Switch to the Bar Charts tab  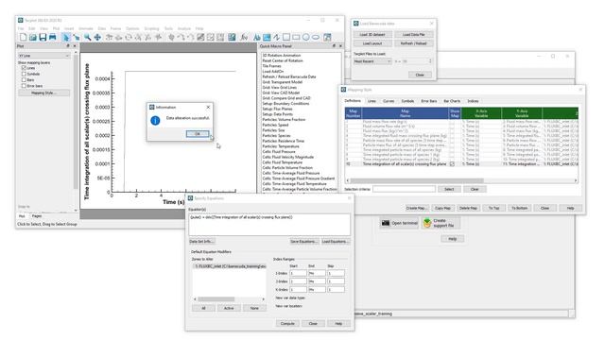coord(452,101)
